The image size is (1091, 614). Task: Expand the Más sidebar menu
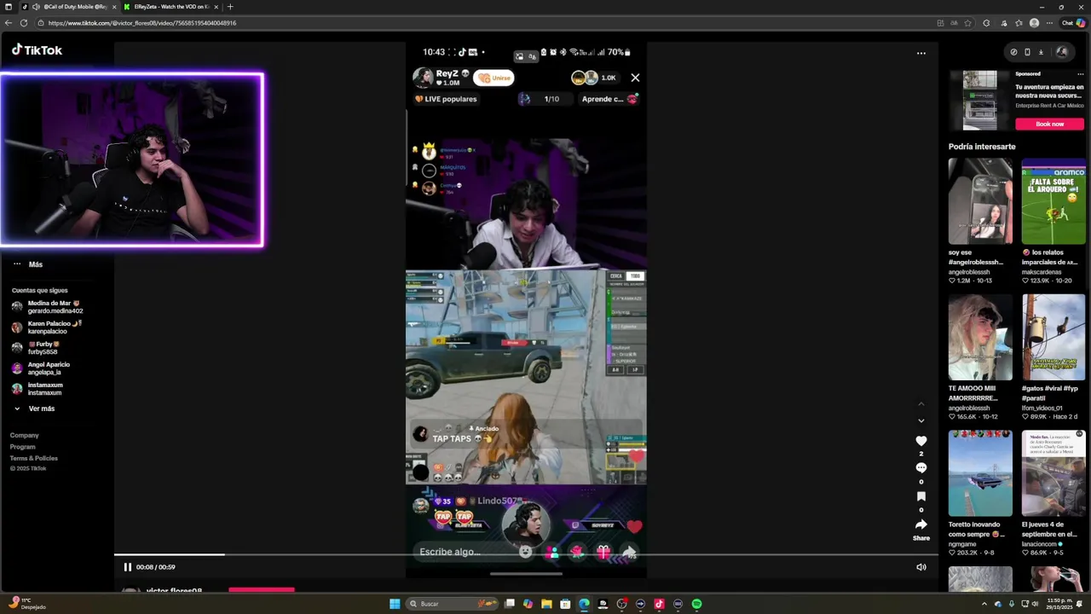pos(27,264)
